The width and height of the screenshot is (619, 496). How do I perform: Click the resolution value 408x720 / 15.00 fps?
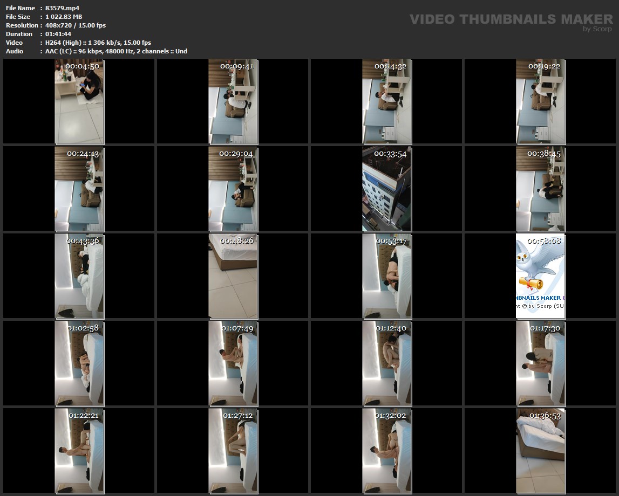click(x=76, y=25)
